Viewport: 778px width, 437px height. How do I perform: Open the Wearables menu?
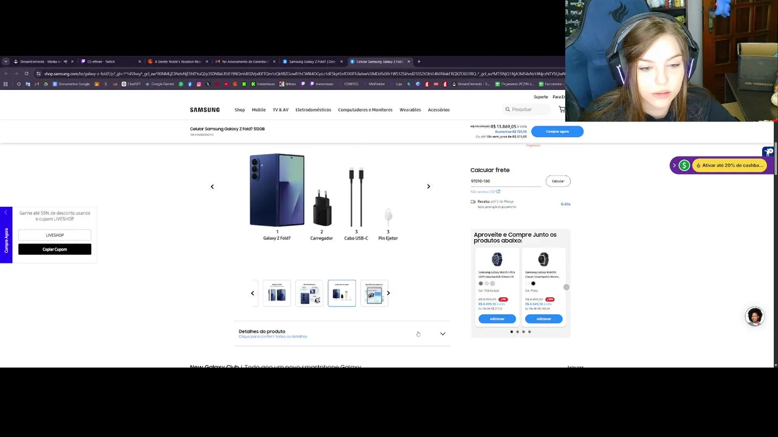410,110
